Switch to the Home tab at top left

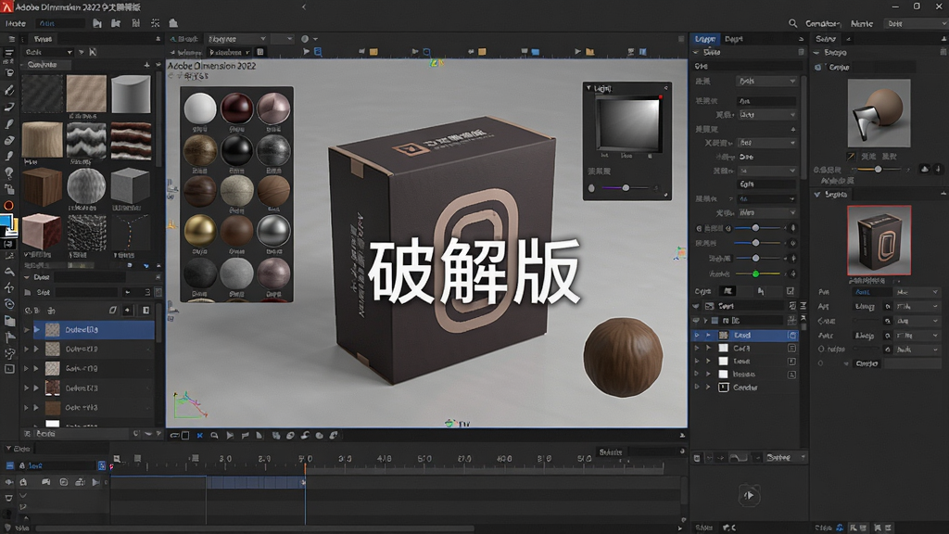[x=16, y=23]
